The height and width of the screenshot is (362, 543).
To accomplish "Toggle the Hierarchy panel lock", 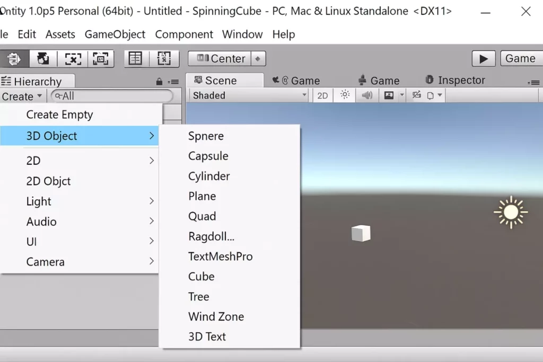I will tap(159, 82).
